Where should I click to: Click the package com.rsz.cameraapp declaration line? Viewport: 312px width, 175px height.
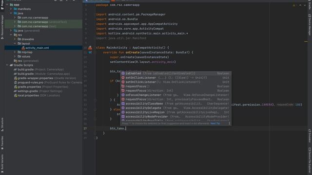coord(117,5)
